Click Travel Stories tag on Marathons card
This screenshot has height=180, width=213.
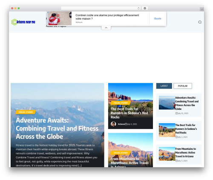pyautogui.click(x=121, y=153)
